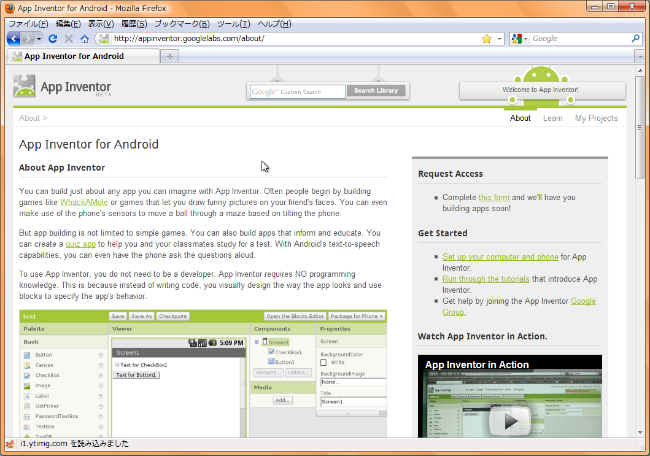Viewport: 650px width, 456px height.
Task: Toggle the 'Text for CheckBox1' checkbox
Action: [117, 365]
